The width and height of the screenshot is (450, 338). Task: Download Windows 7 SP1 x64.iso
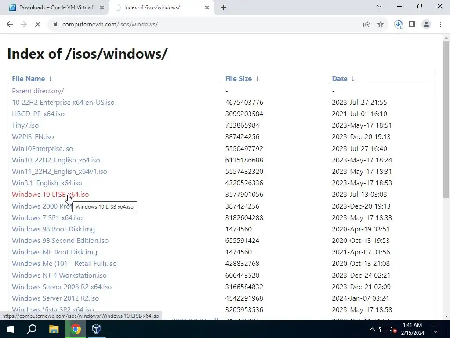click(x=47, y=217)
